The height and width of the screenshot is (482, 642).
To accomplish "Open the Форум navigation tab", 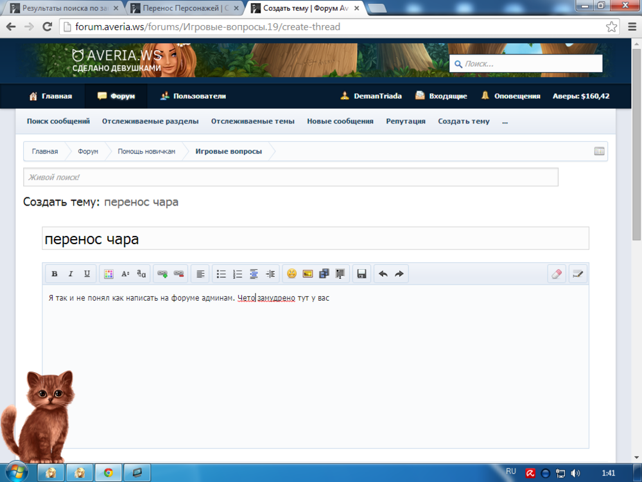I will 116,96.
